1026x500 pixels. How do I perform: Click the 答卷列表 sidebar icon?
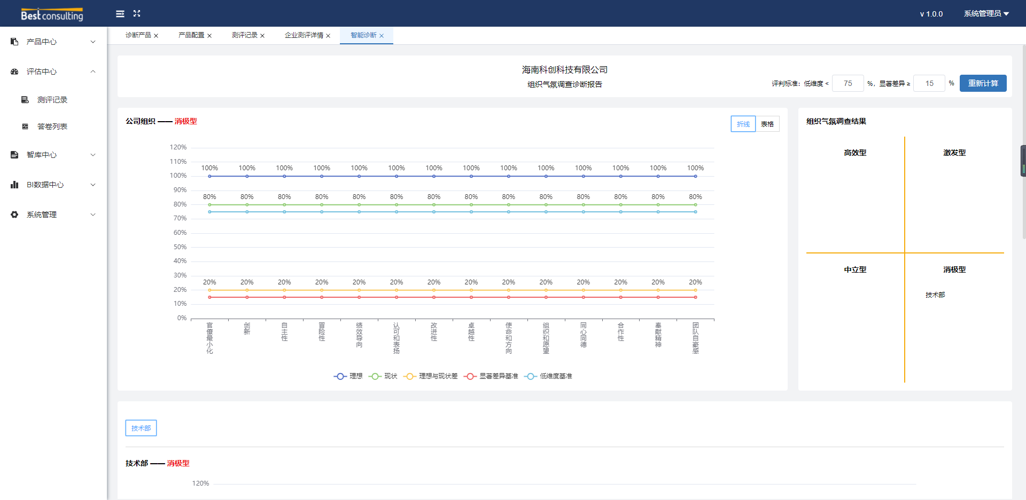coord(25,126)
